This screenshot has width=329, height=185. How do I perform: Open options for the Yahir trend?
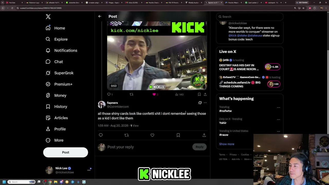(x=278, y=119)
